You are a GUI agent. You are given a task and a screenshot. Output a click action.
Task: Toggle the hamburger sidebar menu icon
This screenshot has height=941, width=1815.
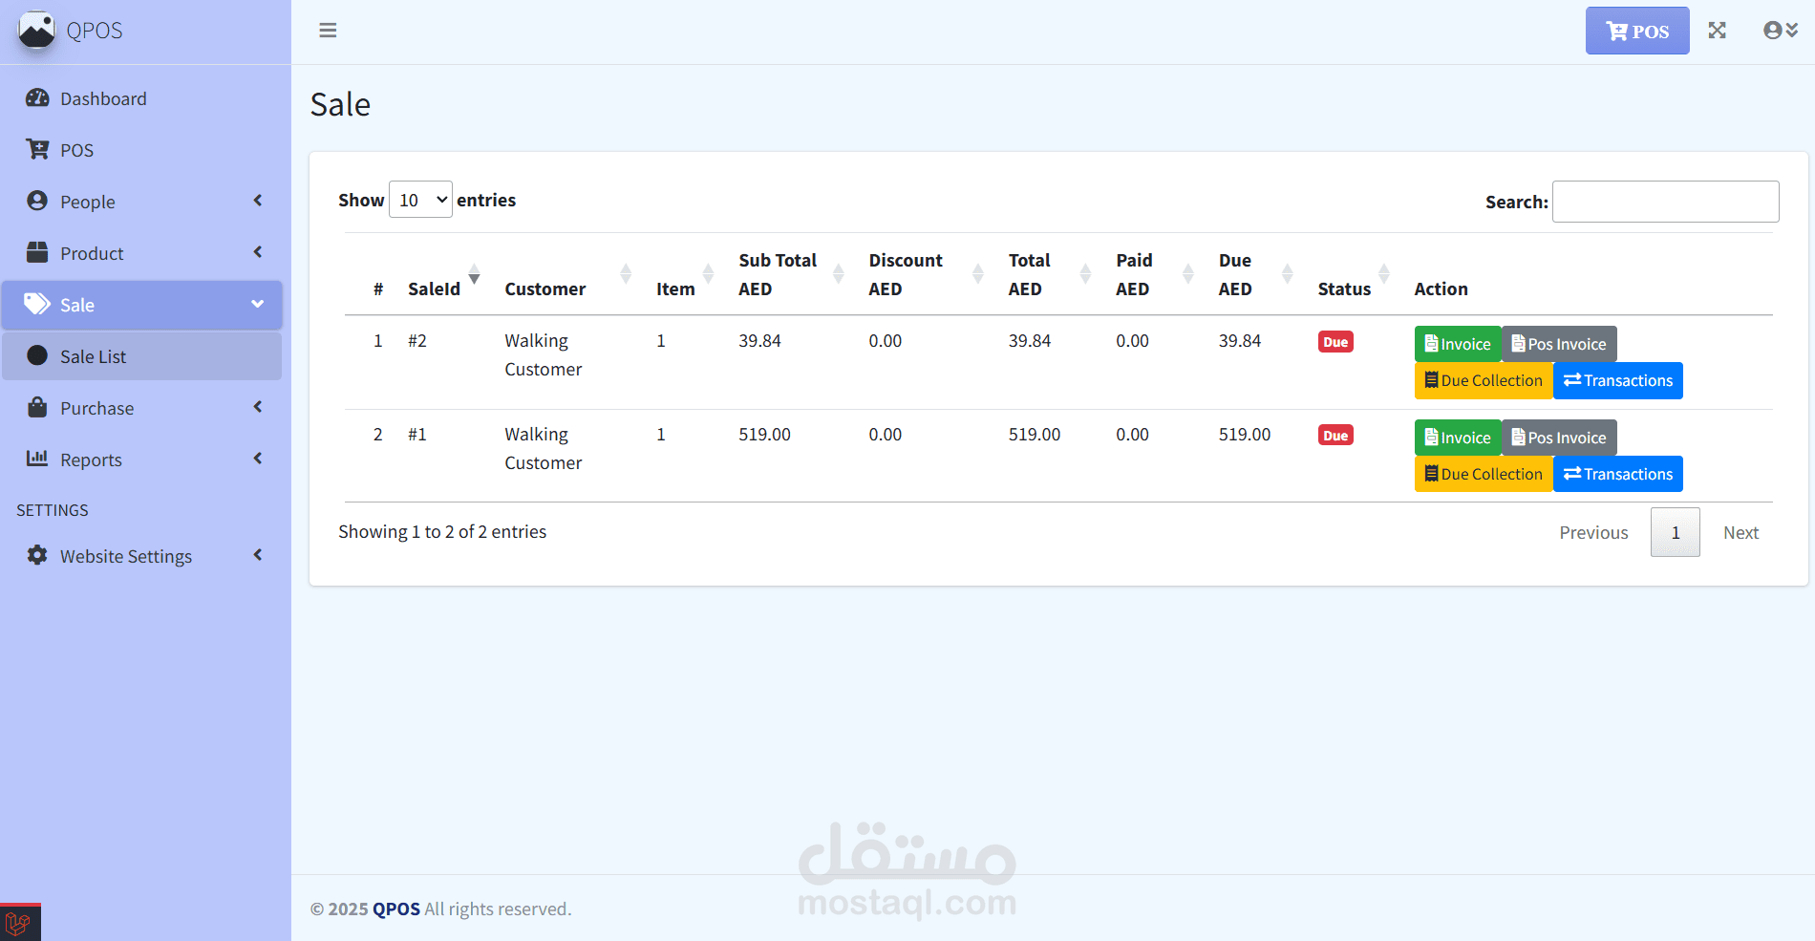(x=328, y=31)
